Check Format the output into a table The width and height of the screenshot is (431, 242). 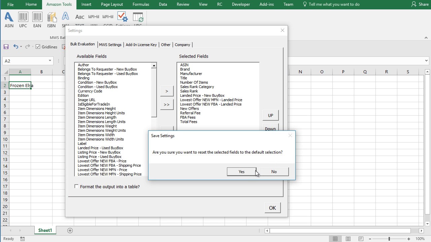pos(76,186)
